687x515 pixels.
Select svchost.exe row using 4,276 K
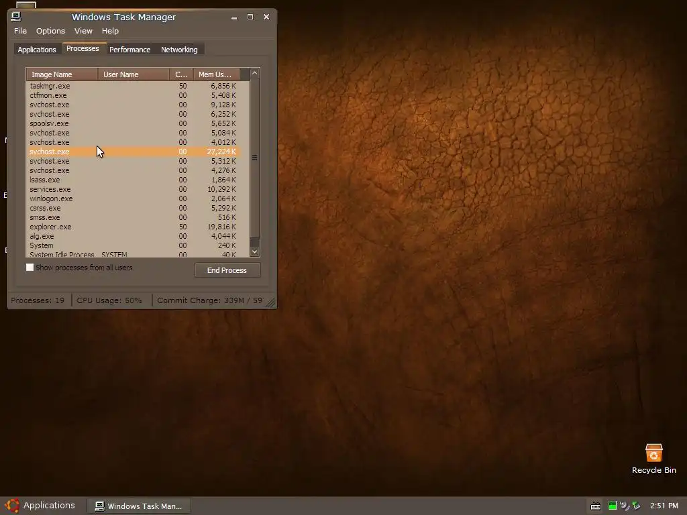[x=133, y=170]
